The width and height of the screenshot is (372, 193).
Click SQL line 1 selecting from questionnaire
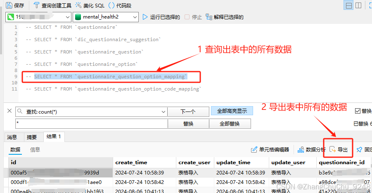72,27
